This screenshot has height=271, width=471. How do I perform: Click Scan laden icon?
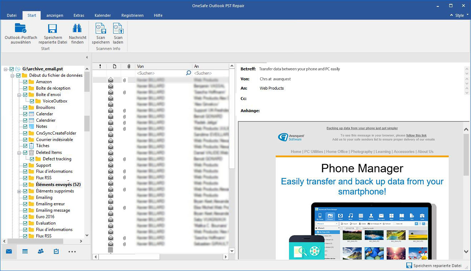(x=118, y=28)
